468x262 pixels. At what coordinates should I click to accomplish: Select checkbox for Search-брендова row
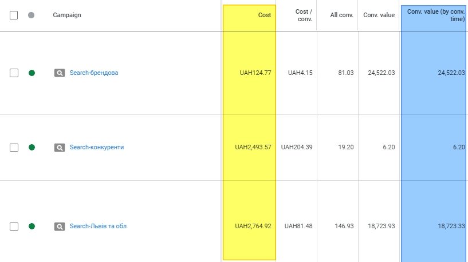(14, 73)
